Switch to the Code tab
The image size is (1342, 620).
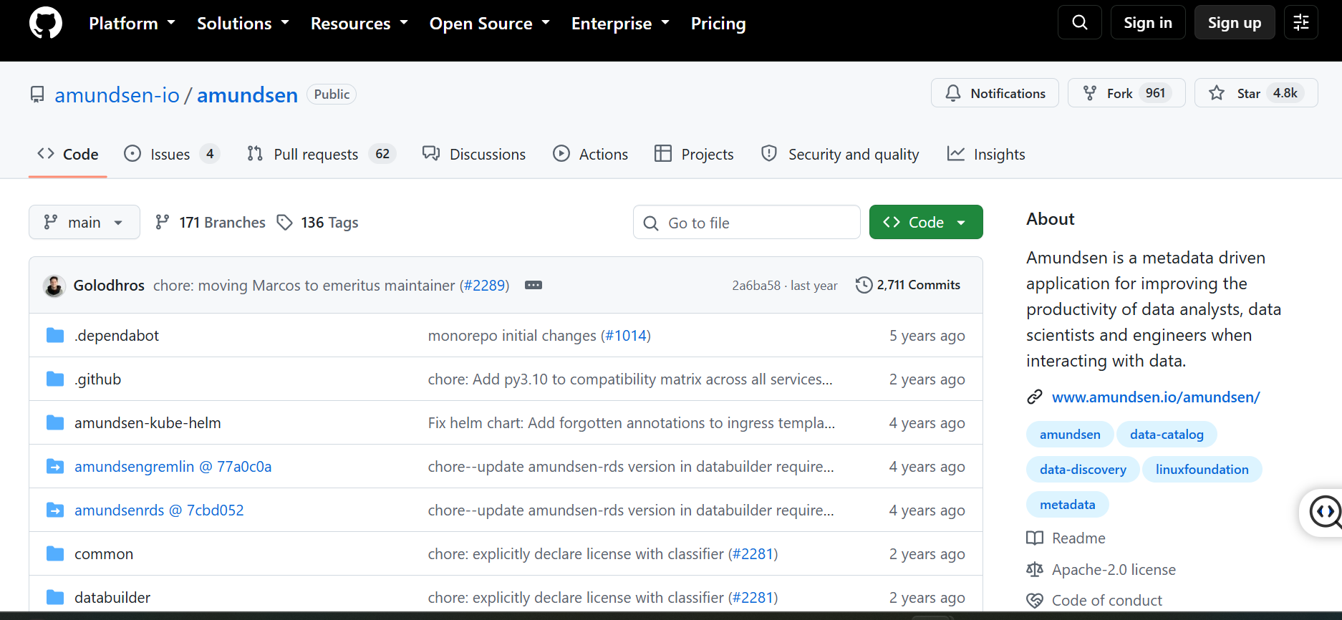68,154
